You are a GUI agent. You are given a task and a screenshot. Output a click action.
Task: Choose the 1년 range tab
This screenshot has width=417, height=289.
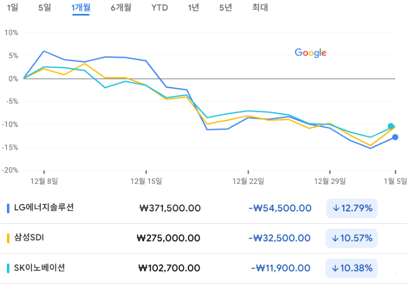(195, 8)
